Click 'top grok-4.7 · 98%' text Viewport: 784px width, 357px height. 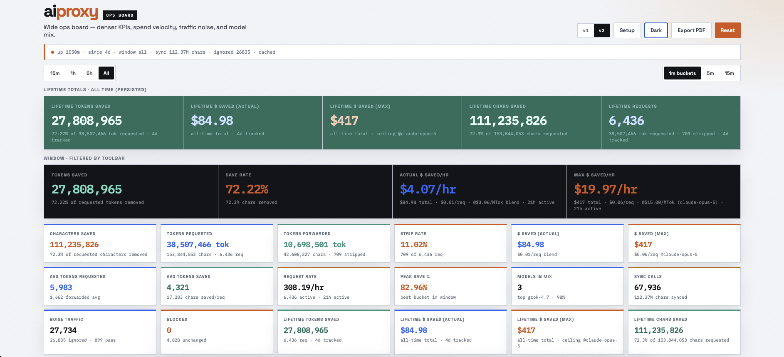[541, 297]
